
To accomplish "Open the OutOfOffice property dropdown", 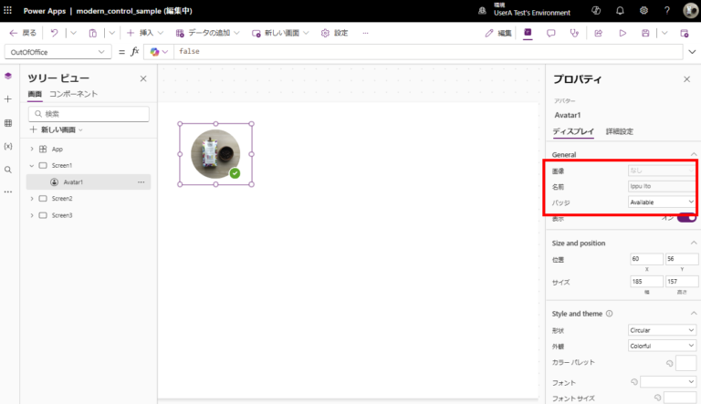I will pyautogui.click(x=58, y=52).
